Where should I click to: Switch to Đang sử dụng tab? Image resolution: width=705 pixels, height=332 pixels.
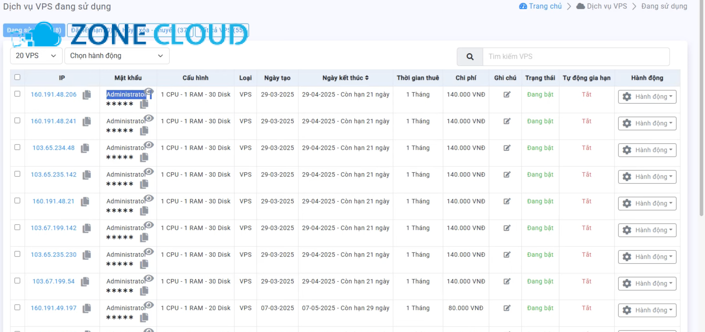(18, 30)
